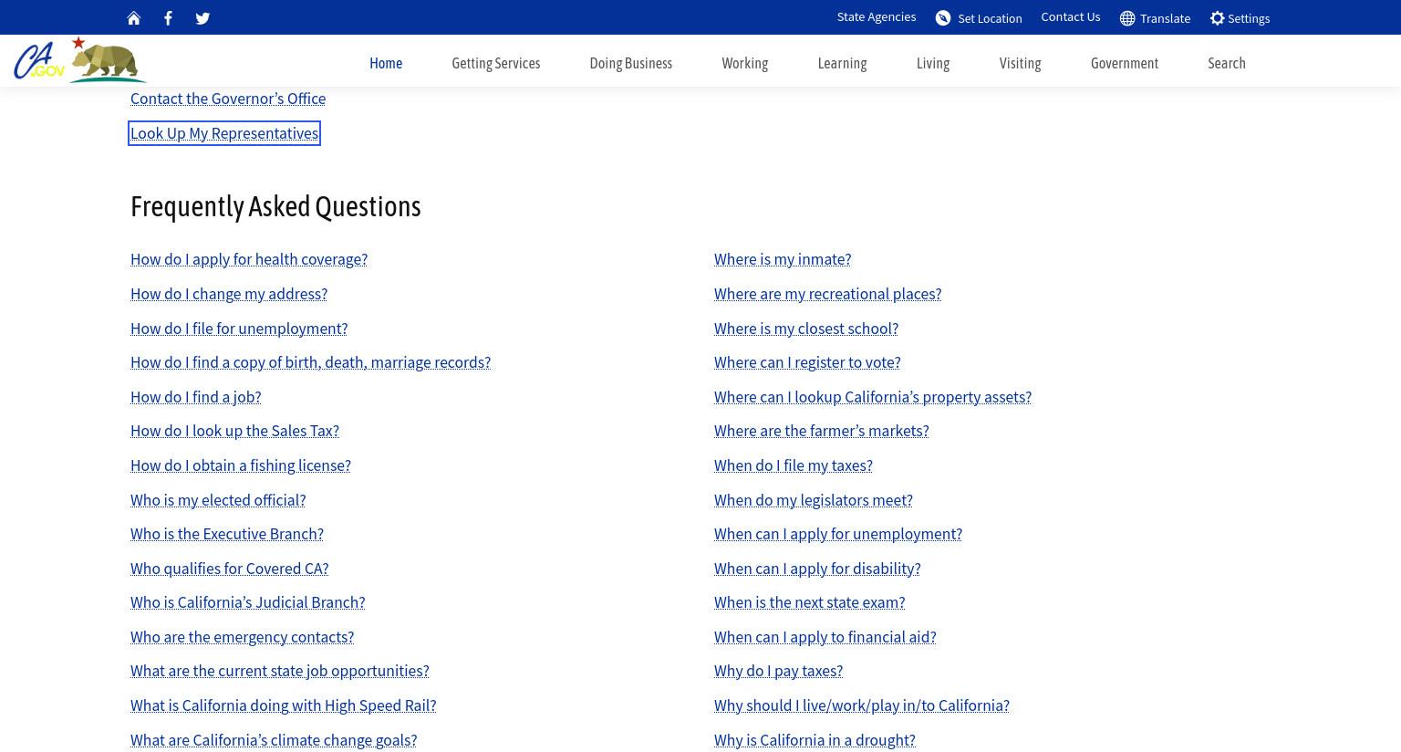
Task: Open State Agencies link
Action: pos(877,16)
